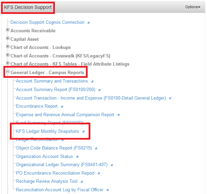The height and width of the screenshot is (194, 207).
Task: Open PO Encumbrance Reconciliation Report
Action: click(x=55, y=173)
